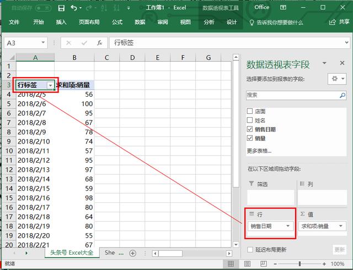Switch to Normal view icon in status bar
This screenshot has width=353, height=270.
231,264
